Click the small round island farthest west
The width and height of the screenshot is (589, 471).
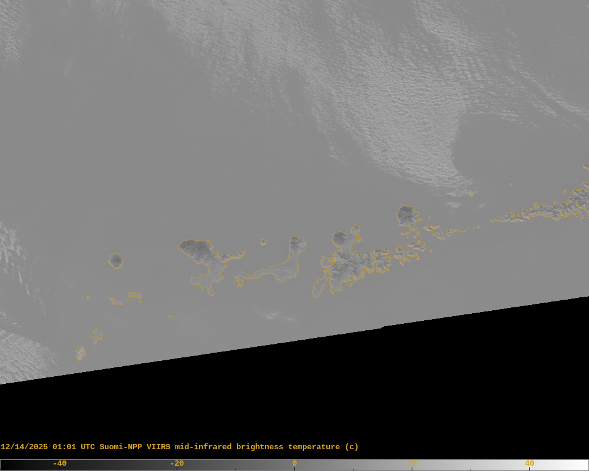[116, 260]
